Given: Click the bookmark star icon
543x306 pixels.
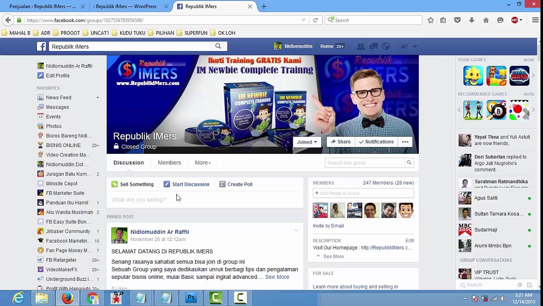Looking at the screenshot, I should click(430, 20).
